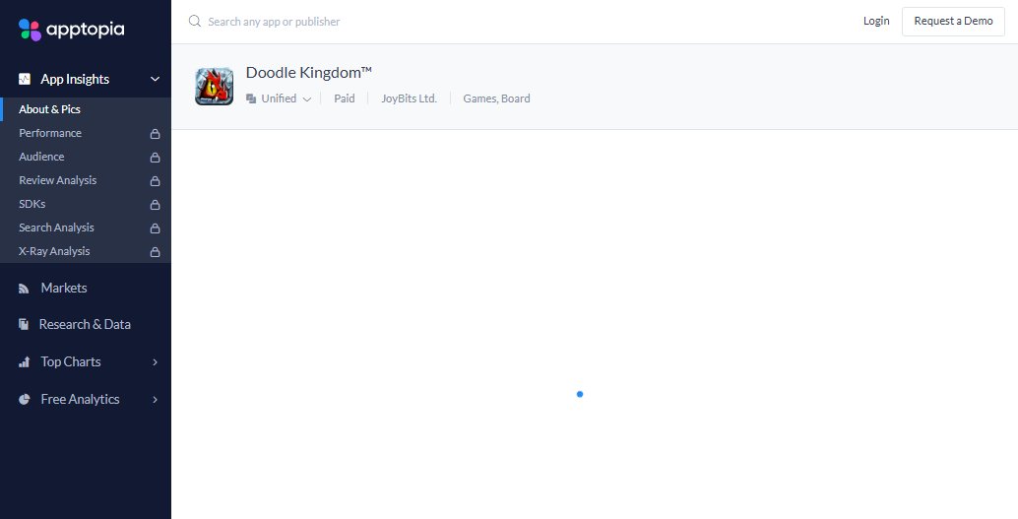This screenshot has width=1018, height=519.
Task: Click the Paid label
Action: click(345, 98)
